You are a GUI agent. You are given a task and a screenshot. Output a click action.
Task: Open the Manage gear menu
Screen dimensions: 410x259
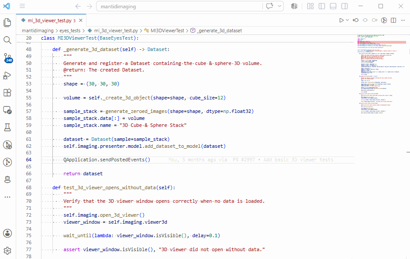(x=7, y=251)
